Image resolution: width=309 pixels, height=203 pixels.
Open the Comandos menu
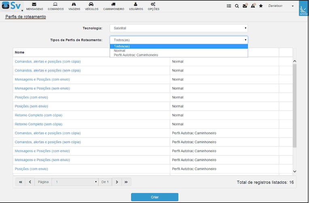point(55,6)
